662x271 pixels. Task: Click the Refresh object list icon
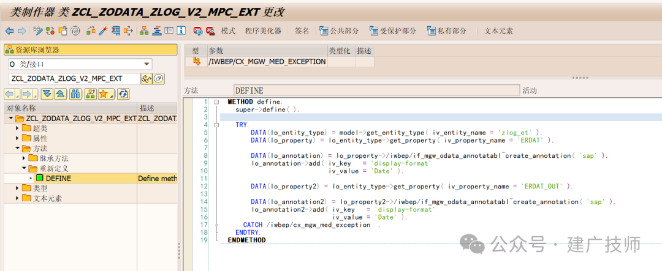[x=123, y=94]
